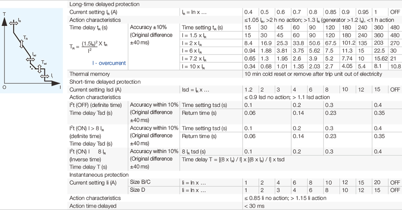Click the Long-time delayed protection heading
The image size is (402, 210).
pos(104,4)
